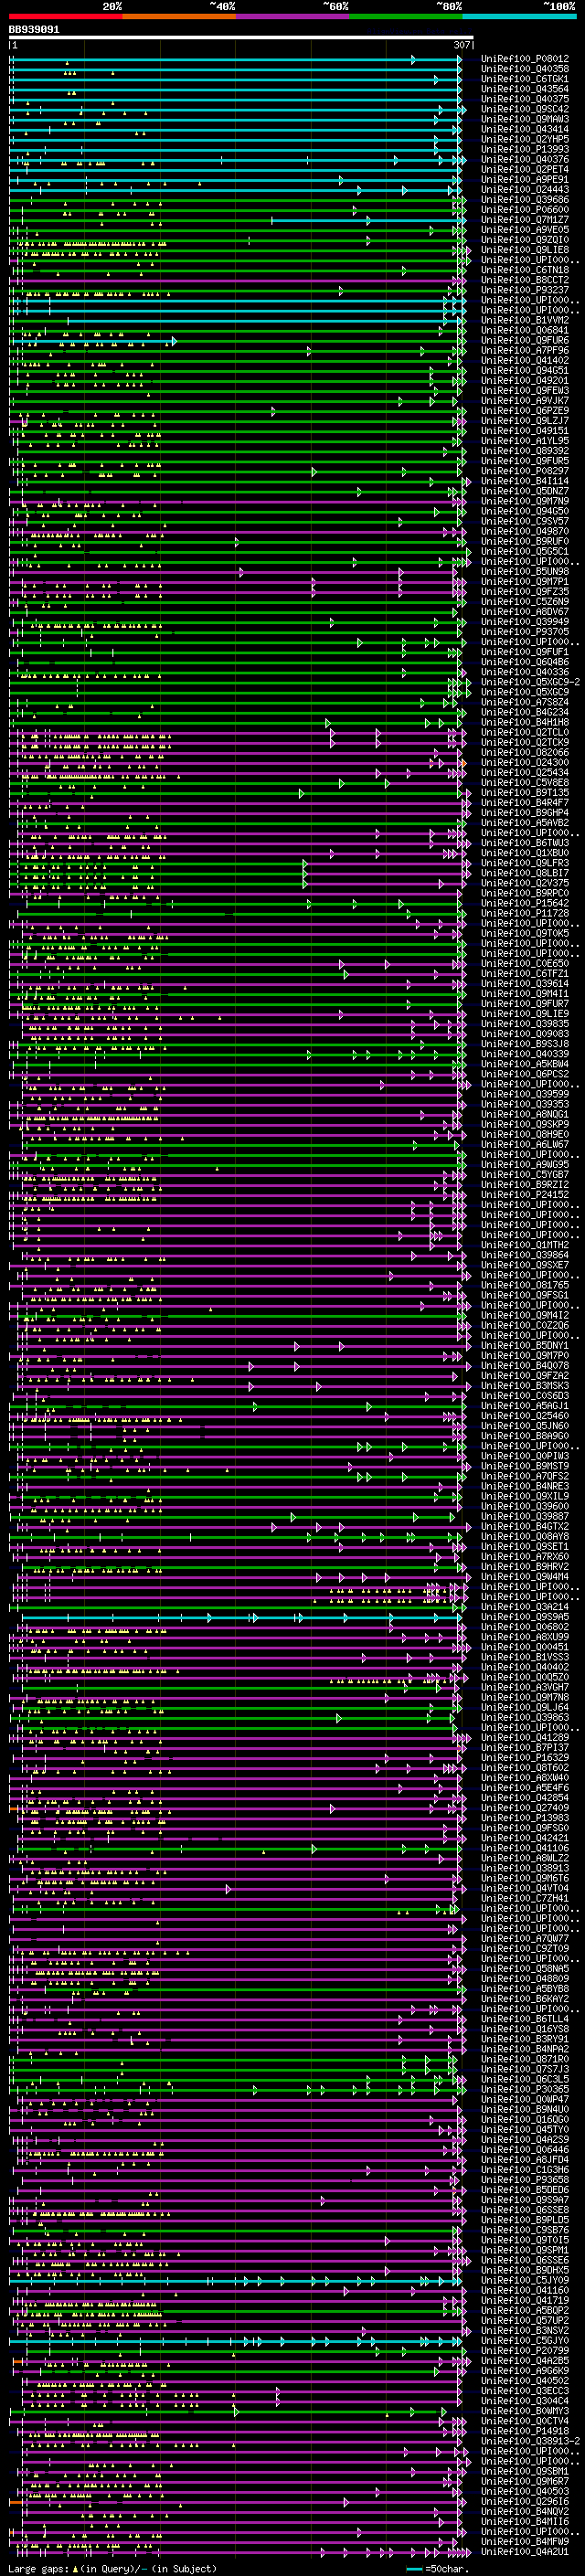This screenshot has width=585, height=2576.
Task: Click the purple ~60% identity legend bar
Action: (x=293, y=16)
